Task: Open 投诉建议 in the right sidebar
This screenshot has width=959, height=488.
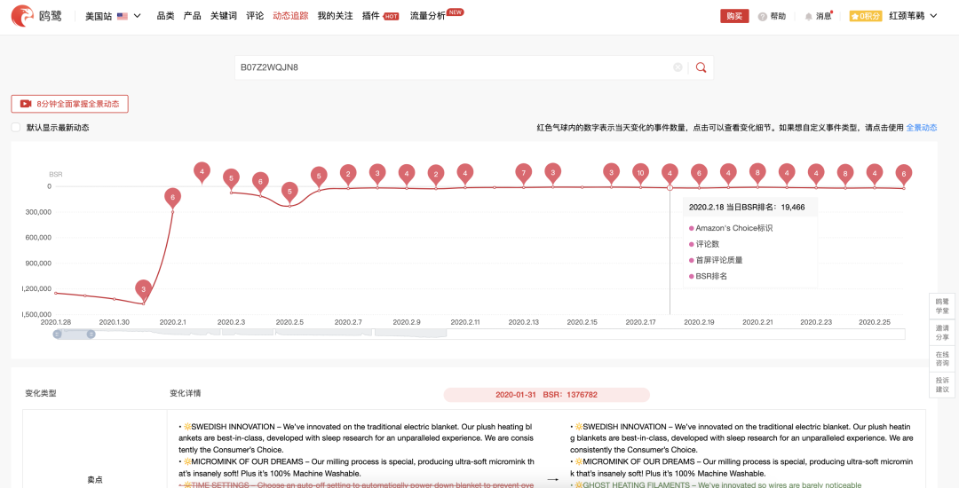Action: click(x=942, y=385)
